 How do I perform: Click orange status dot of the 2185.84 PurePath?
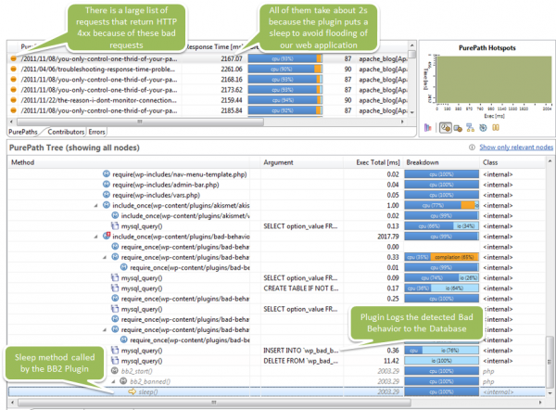point(14,110)
